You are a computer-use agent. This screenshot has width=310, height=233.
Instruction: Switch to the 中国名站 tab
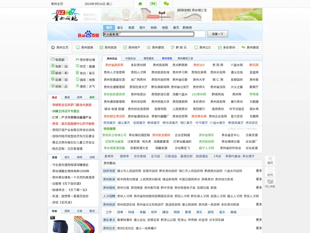click(x=130, y=58)
